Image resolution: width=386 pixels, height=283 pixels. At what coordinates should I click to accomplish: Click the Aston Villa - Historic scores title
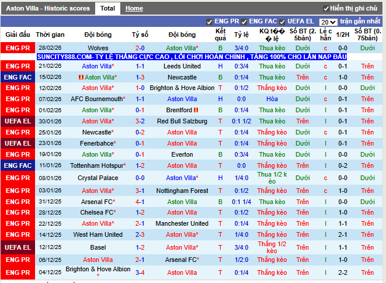pos(48,8)
